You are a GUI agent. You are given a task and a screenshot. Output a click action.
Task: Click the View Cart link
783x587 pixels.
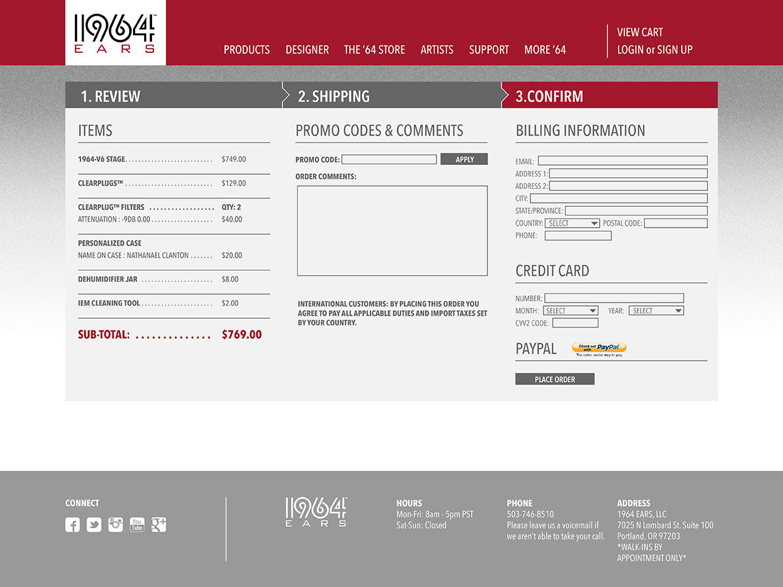point(640,32)
